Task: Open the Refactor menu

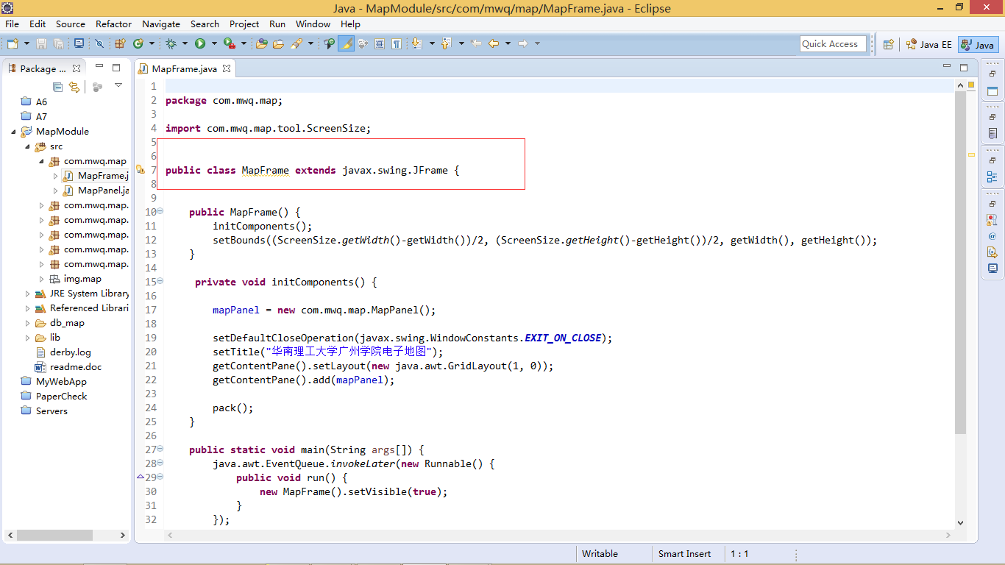Action: coord(113,24)
